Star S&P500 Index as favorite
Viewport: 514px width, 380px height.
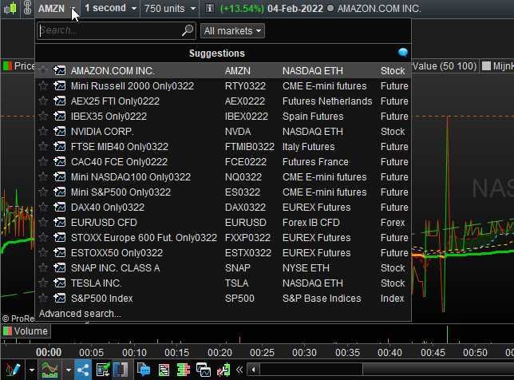click(43, 298)
